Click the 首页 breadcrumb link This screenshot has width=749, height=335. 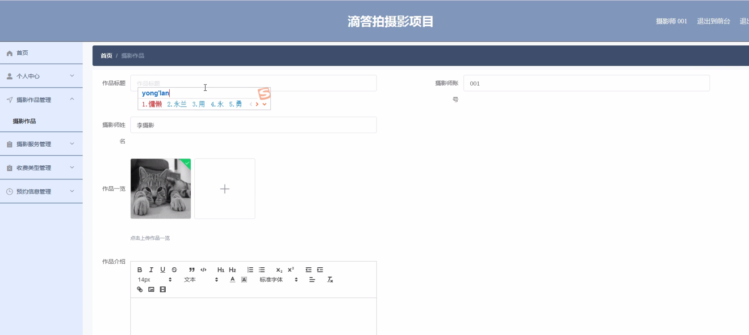click(106, 56)
